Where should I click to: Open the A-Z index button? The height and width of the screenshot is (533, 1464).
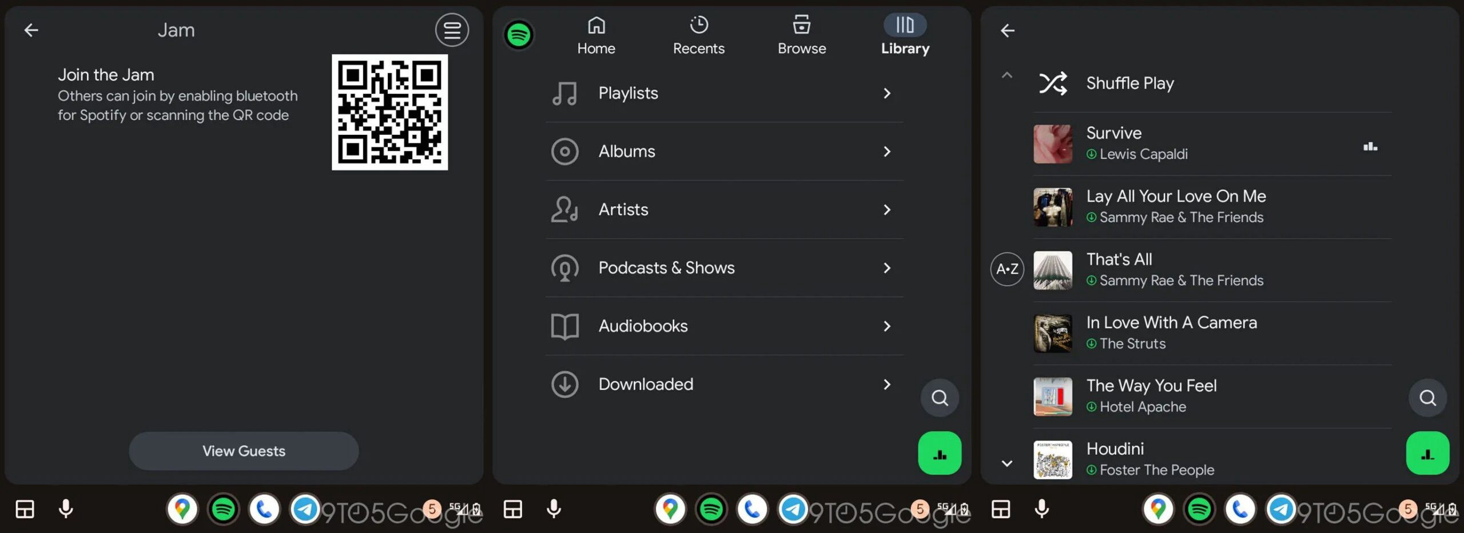[1007, 269]
